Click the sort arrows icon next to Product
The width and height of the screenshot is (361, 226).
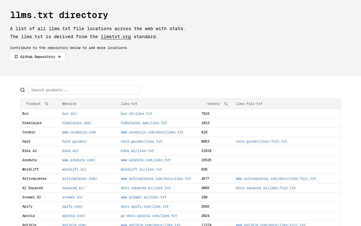click(47, 104)
